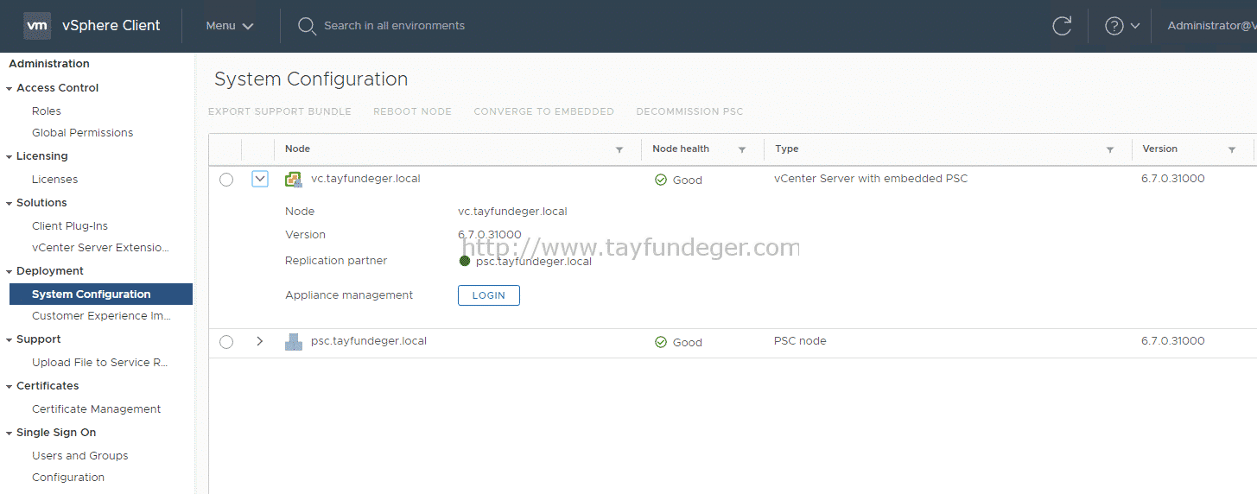Viewport: 1257px width, 494px height.
Task: Click the green Good icon for vc.tayfundeger.local
Action: pyautogui.click(x=661, y=180)
